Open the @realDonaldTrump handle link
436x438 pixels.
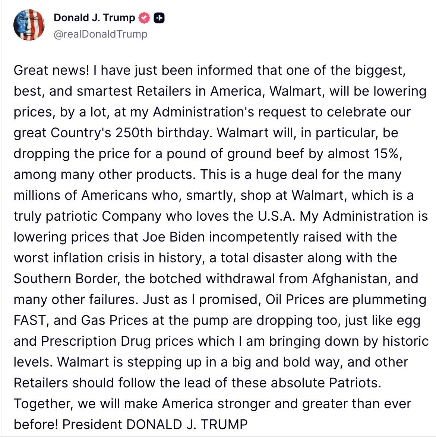click(100, 34)
